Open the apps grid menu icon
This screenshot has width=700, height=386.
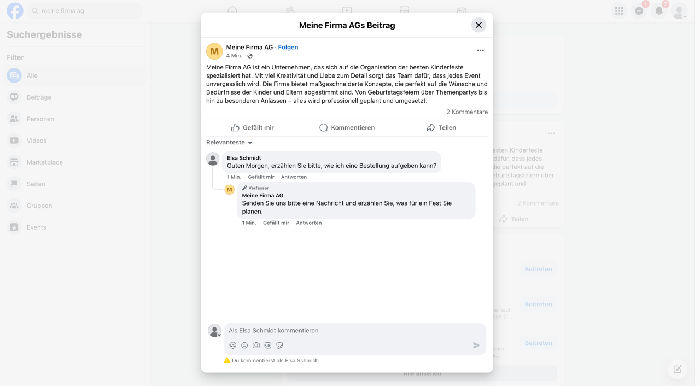[x=619, y=11]
